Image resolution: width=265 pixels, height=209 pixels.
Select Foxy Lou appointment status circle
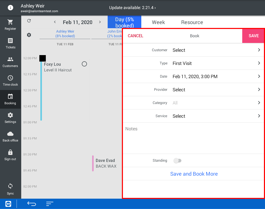84,64
